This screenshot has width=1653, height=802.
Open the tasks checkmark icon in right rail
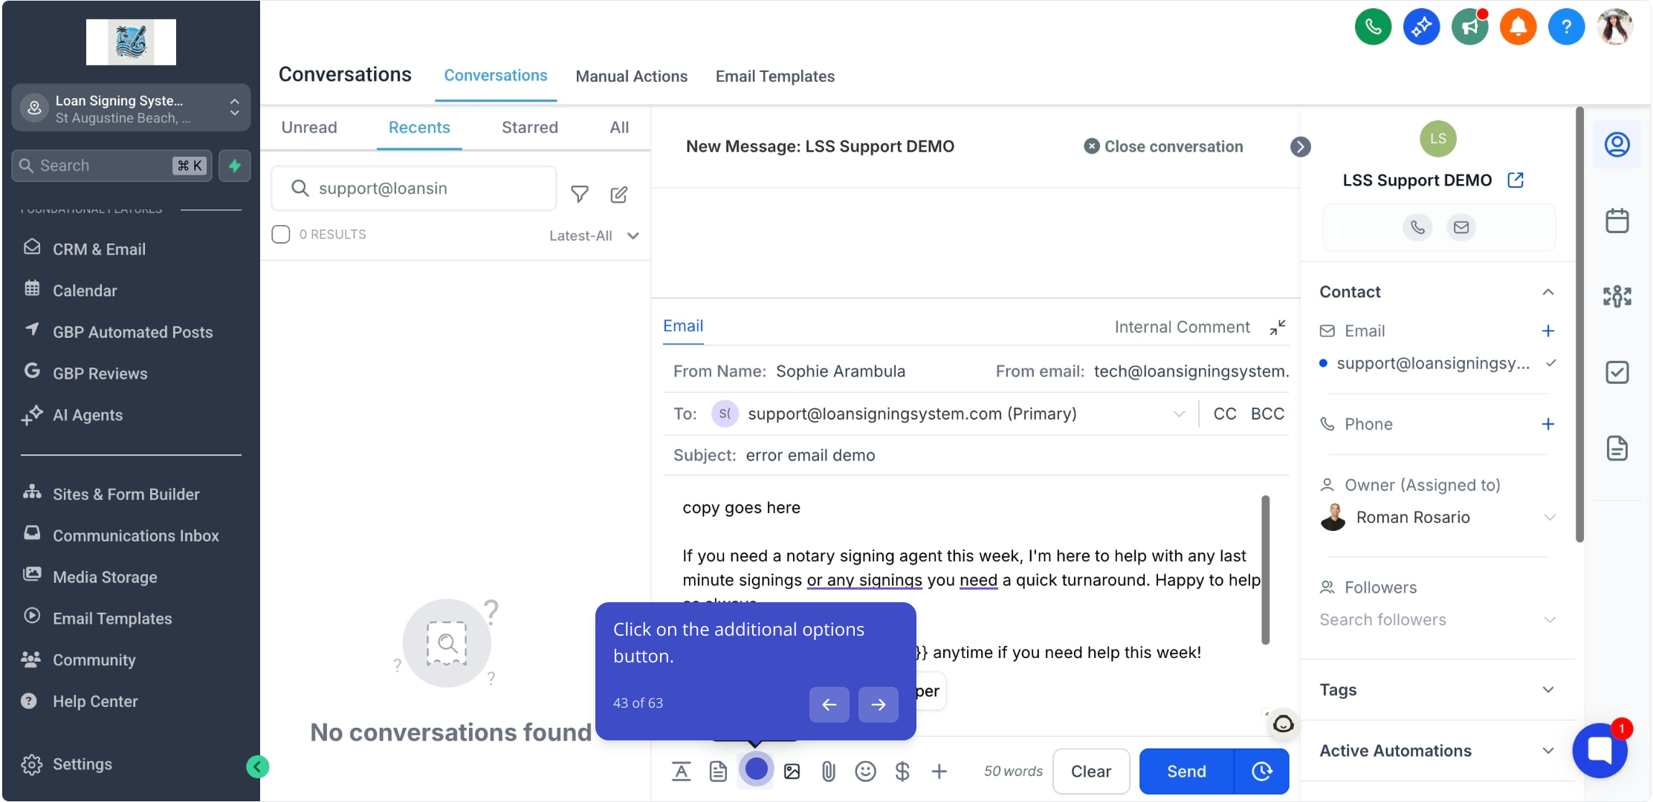tap(1617, 372)
